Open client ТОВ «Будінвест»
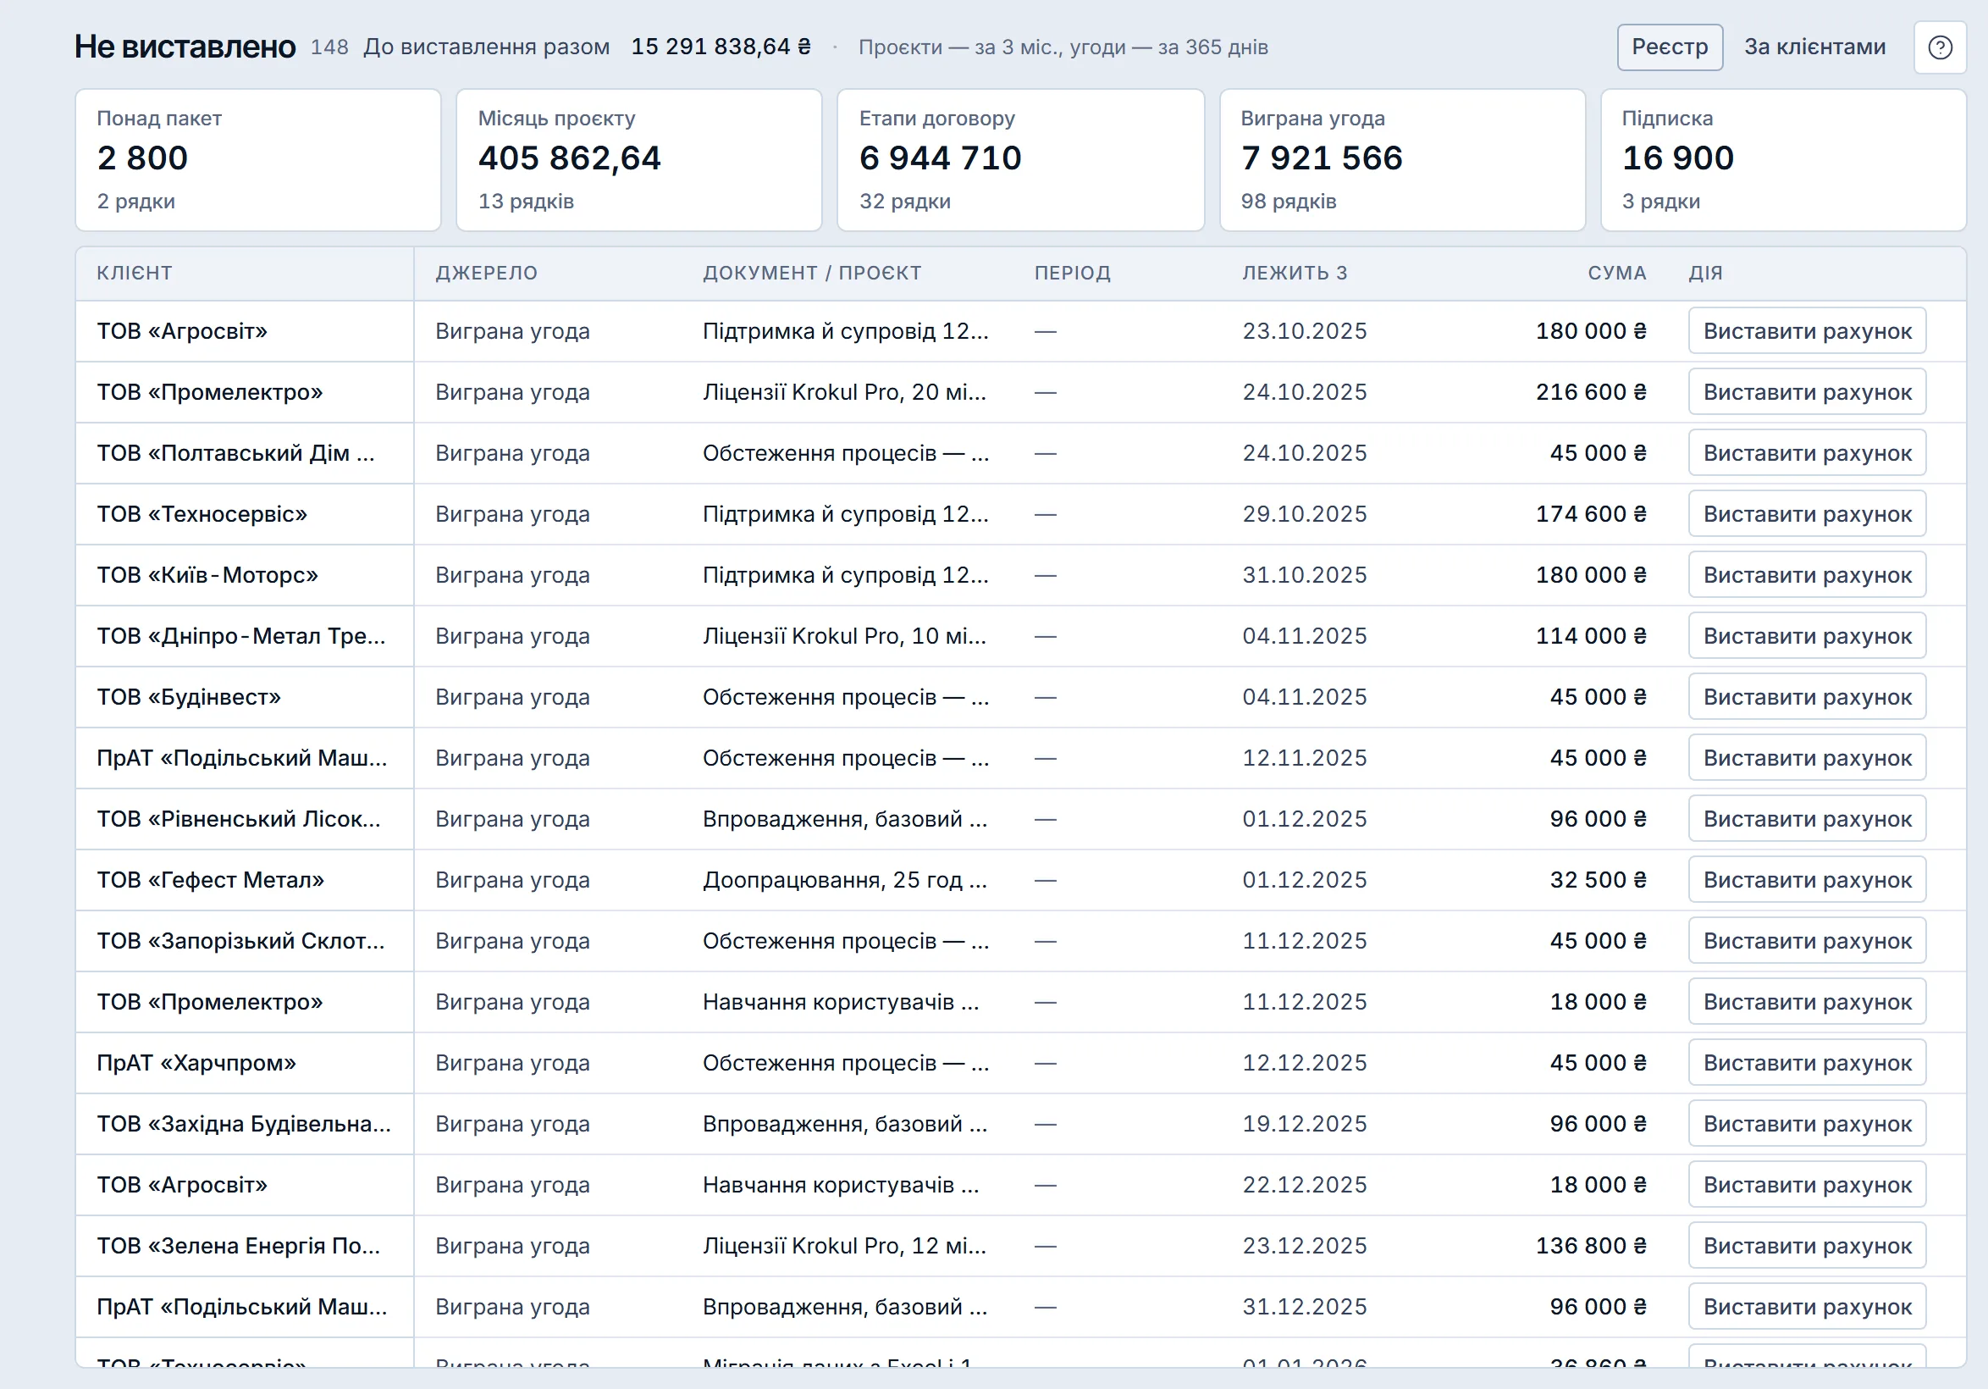 coord(189,697)
